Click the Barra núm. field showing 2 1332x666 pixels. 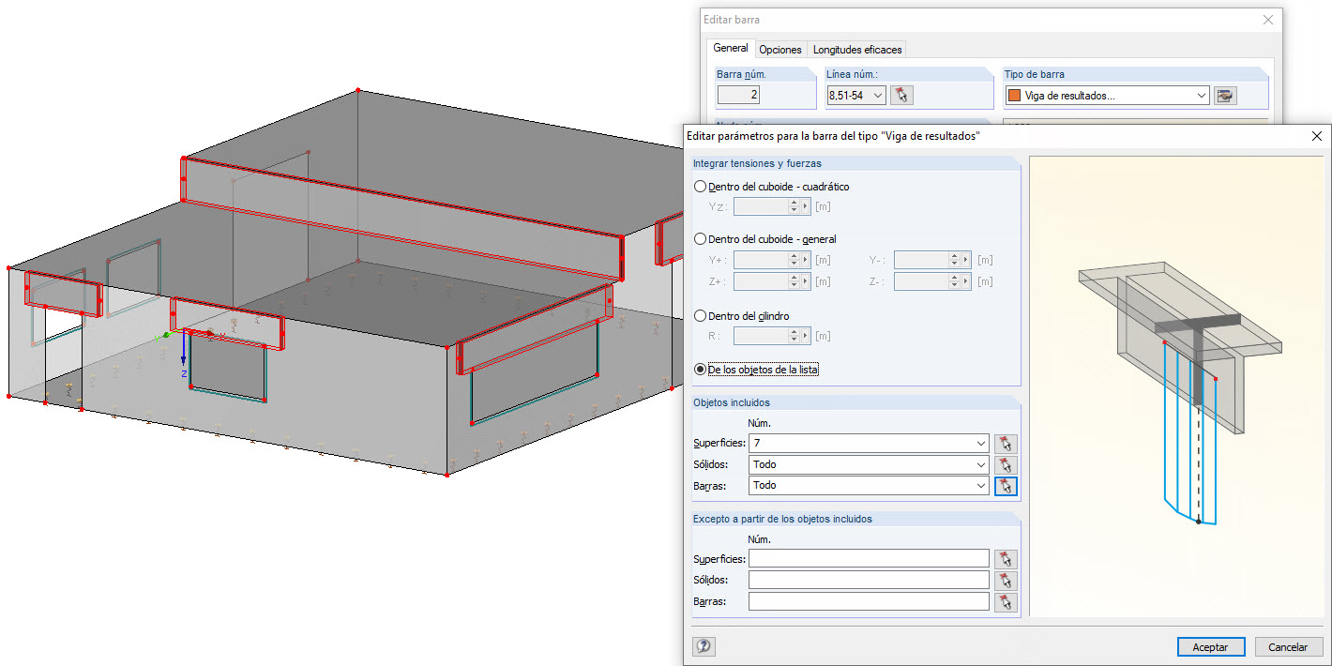pos(739,95)
